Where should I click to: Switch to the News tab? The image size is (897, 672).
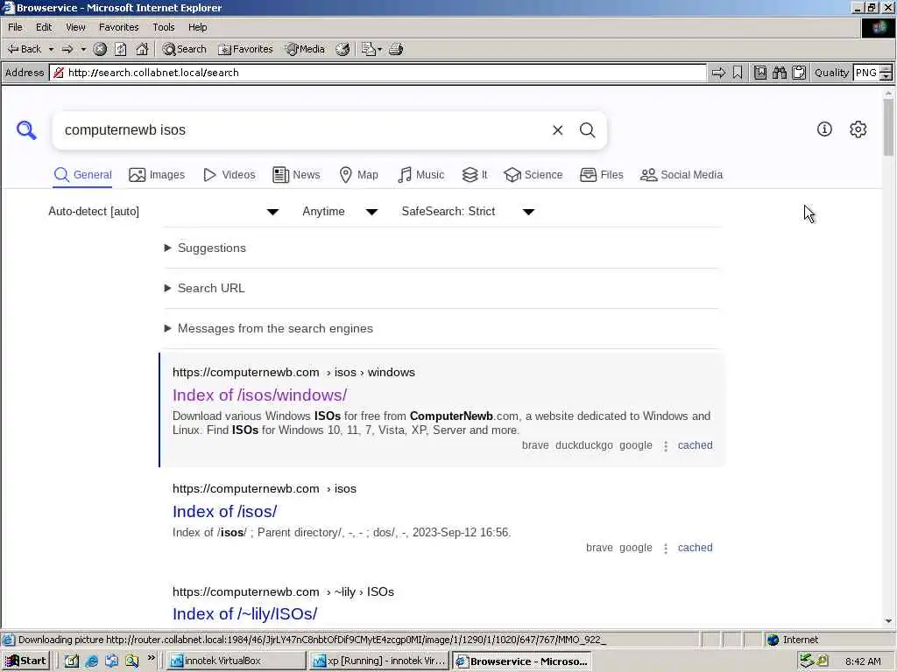coord(296,175)
